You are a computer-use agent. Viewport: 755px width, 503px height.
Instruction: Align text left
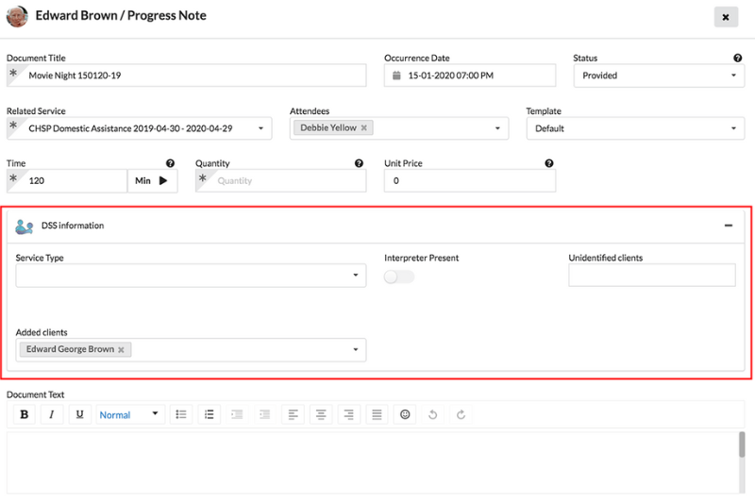pyautogui.click(x=293, y=414)
